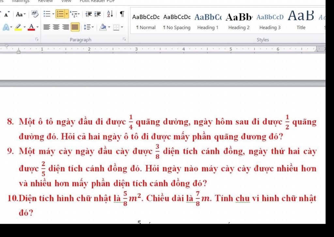
Task: Toggle the highlighted Numbering list button
Action: coord(61,14)
